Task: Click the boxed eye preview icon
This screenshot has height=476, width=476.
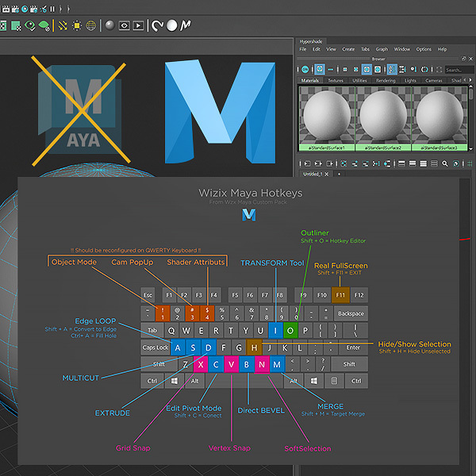Action: pyautogui.click(x=125, y=26)
